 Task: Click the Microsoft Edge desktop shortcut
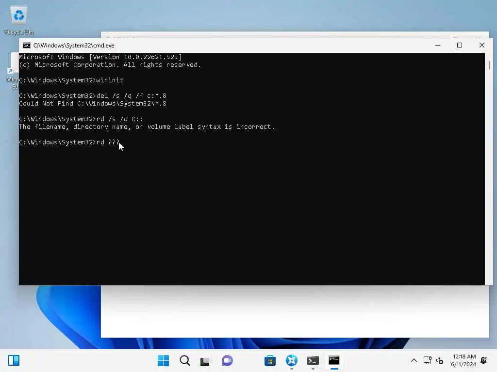[x=13, y=71]
